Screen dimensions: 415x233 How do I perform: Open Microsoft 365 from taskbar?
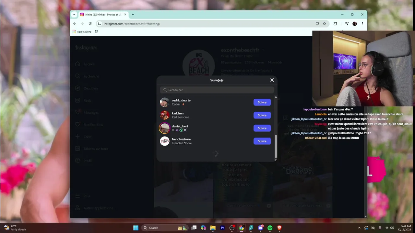coord(203,228)
